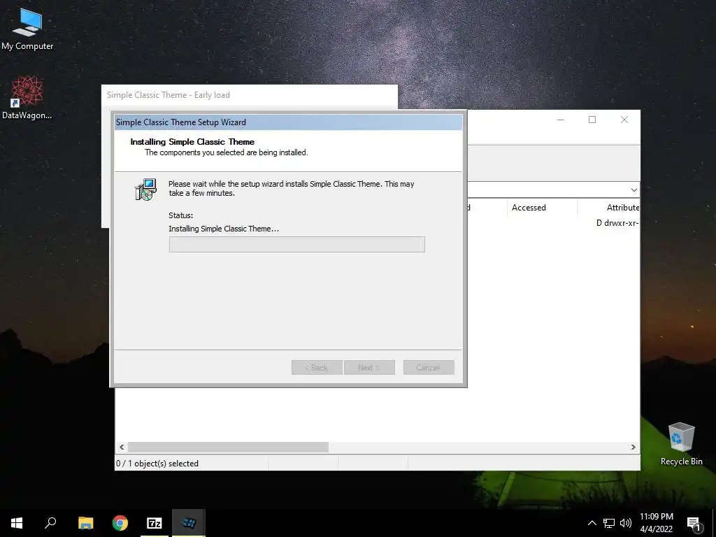
Task: Click left arrow of horizontal scrollbar
Action: [x=122, y=447]
